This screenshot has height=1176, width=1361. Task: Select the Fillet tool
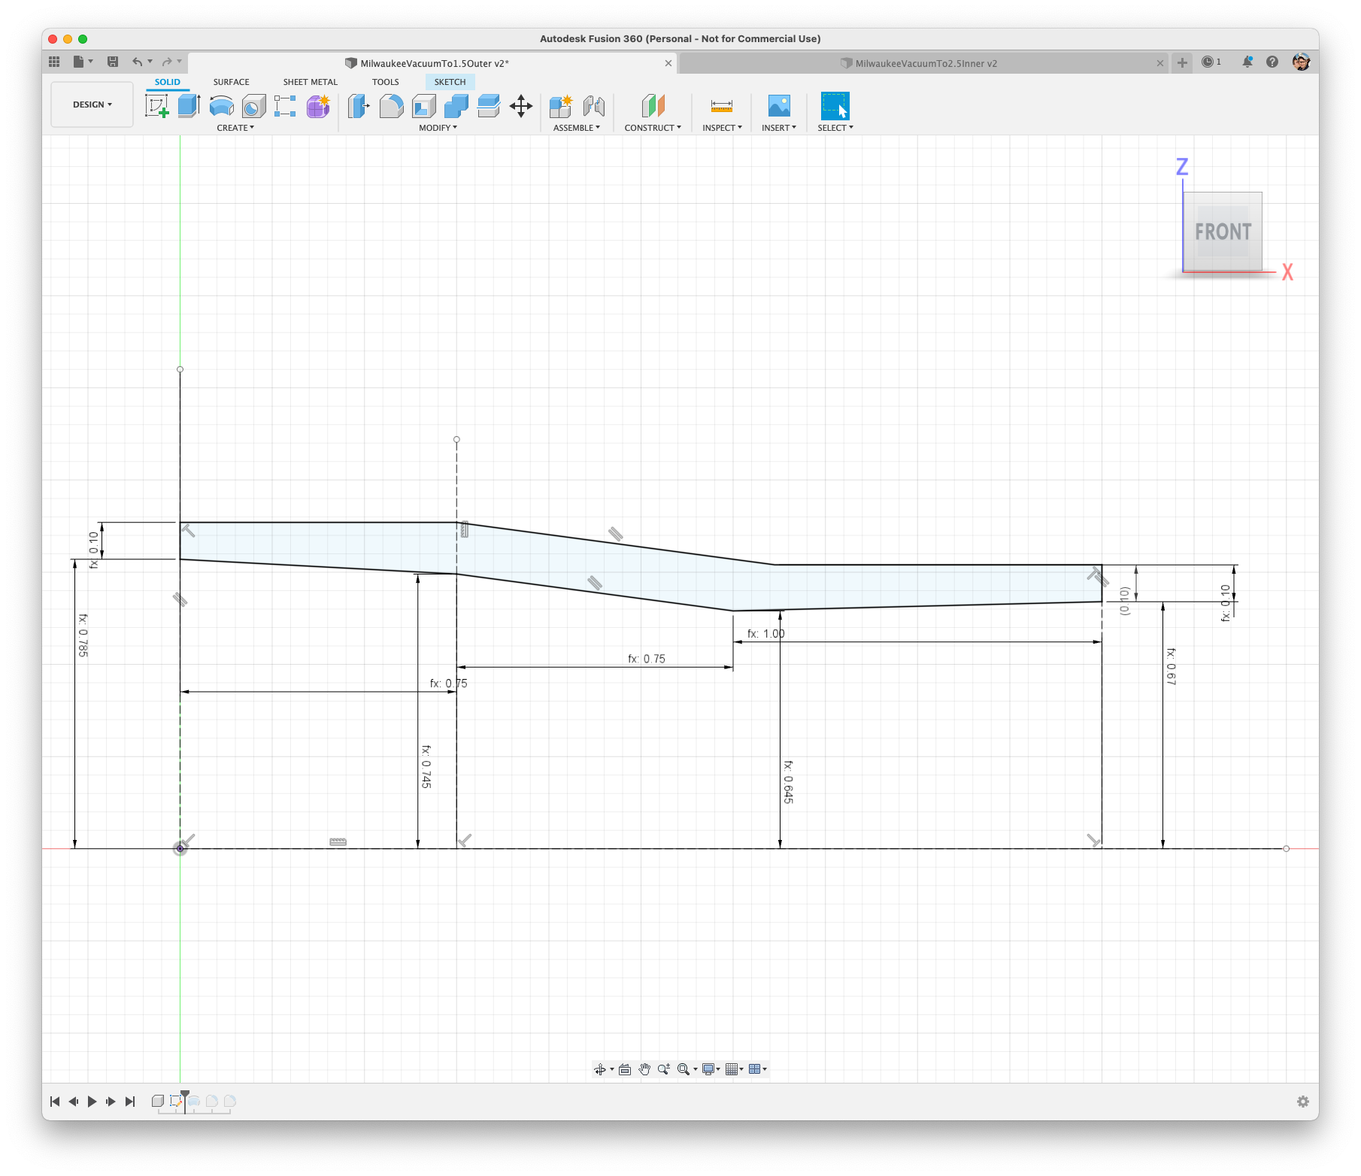pos(391,106)
